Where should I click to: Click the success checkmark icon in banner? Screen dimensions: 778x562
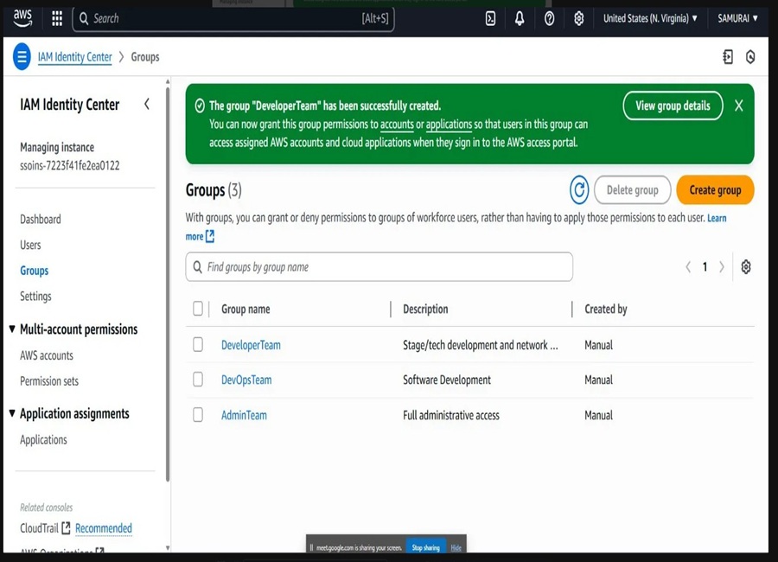click(x=200, y=105)
